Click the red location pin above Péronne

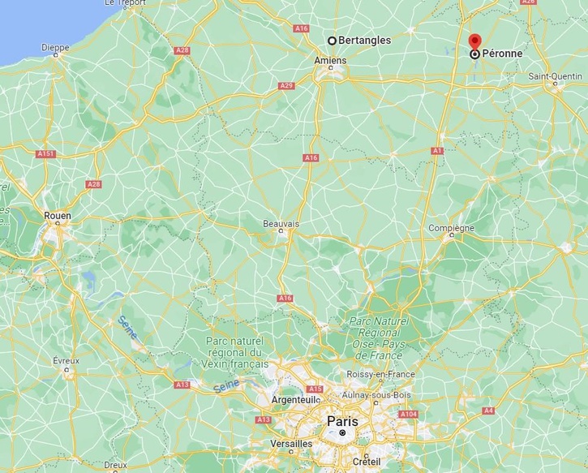click(x=475, y=41)
